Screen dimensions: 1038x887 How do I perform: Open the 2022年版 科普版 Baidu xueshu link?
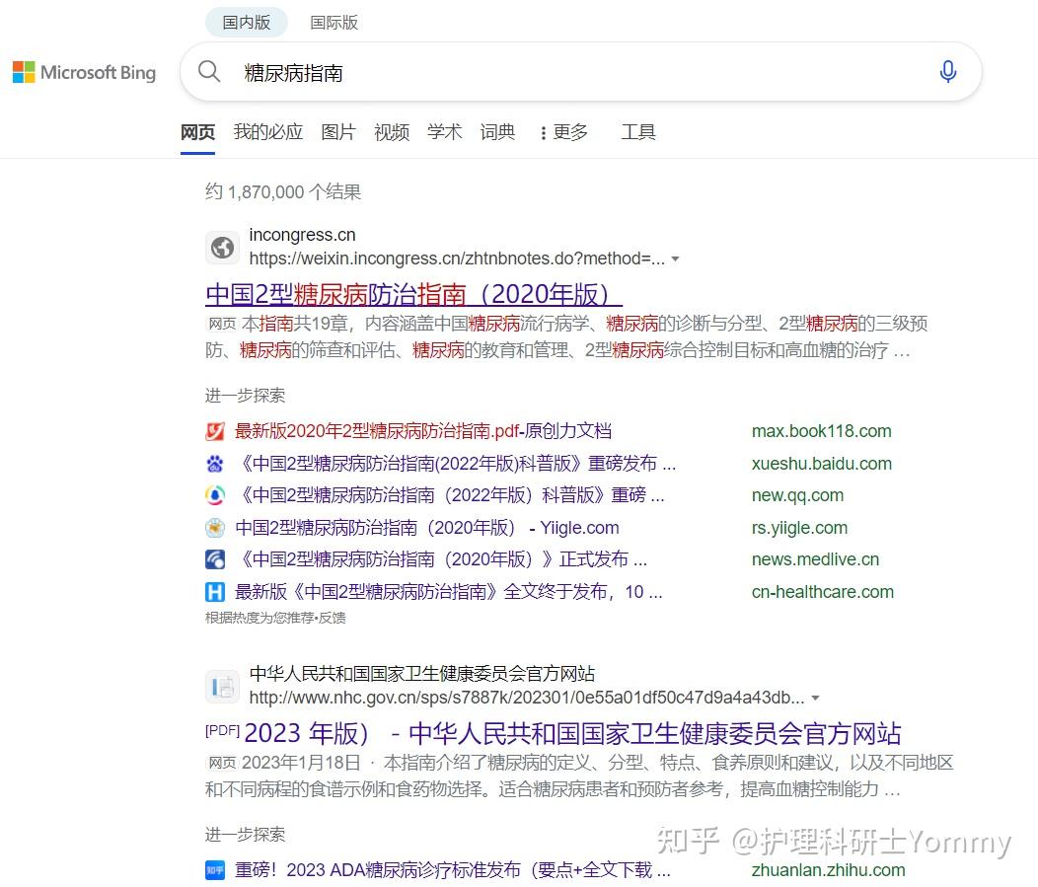pyautogui.click(x=457, y=464)
